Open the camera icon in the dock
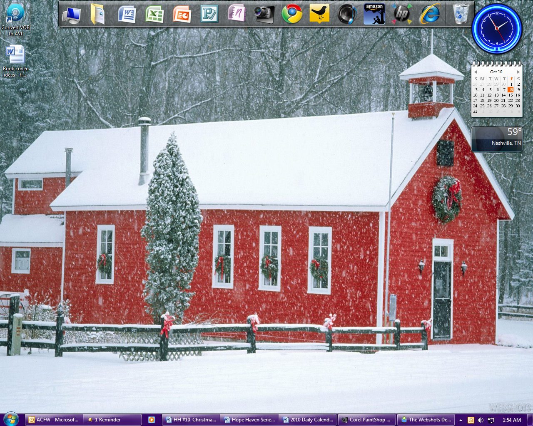The image size is (533, 426). (x=264, y=14)
